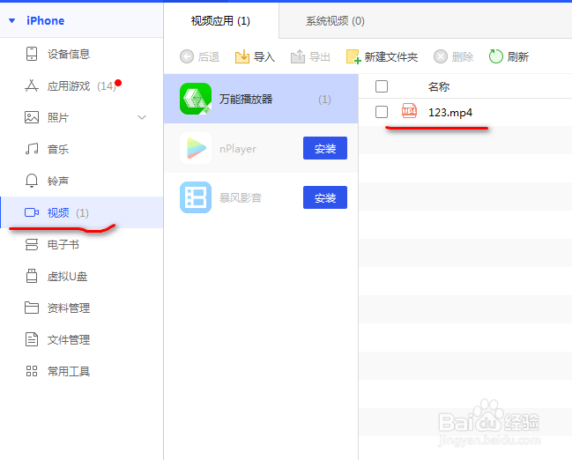Open 照片 section label
The height and width of the screenshot is (460, 572).
pos(58,117)
